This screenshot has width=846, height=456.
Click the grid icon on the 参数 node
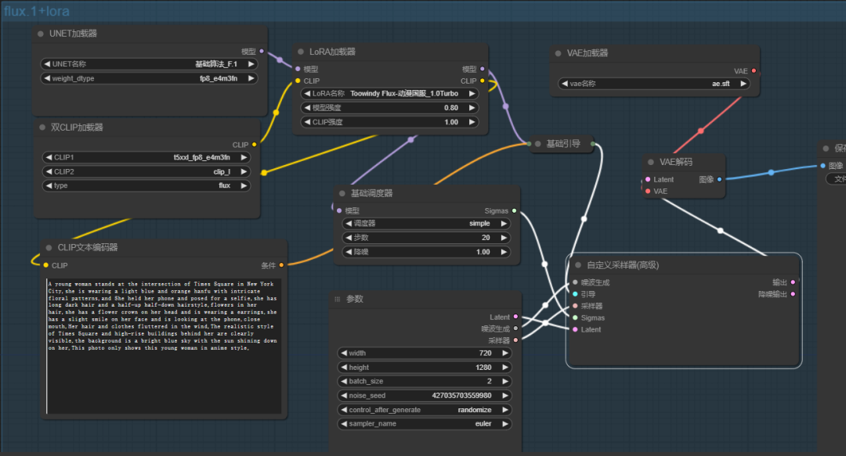click(x=338, y=299)
